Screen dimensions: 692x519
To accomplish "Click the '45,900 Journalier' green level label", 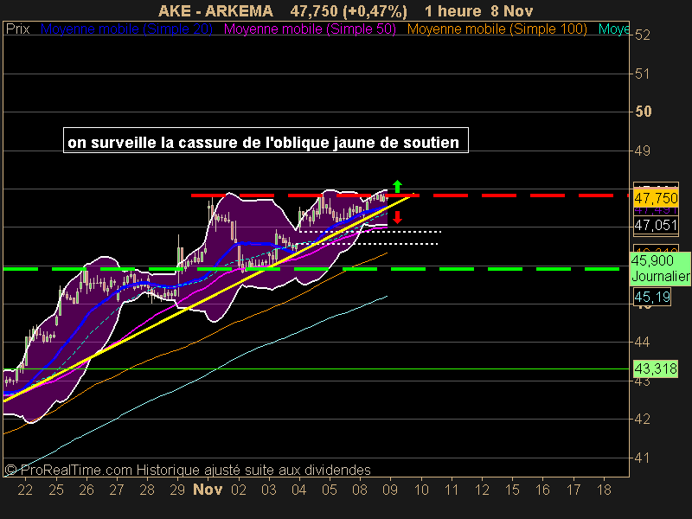I will (660, 268).
